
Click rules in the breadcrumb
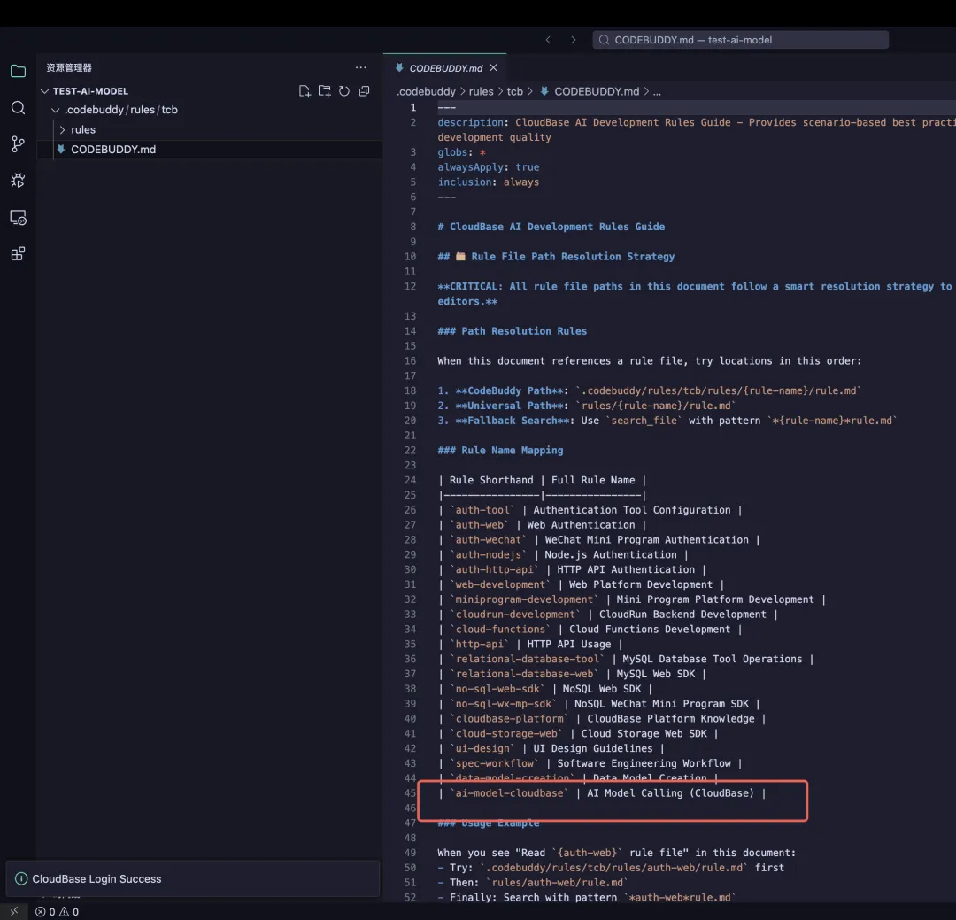coord(481,91)
